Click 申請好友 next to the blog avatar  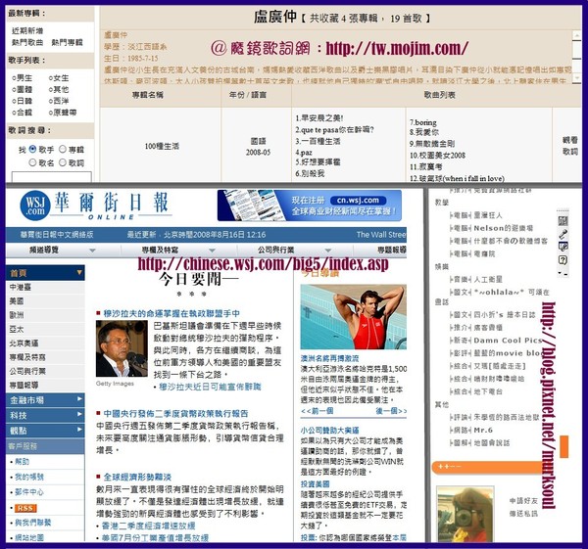[x=523, y=501]
